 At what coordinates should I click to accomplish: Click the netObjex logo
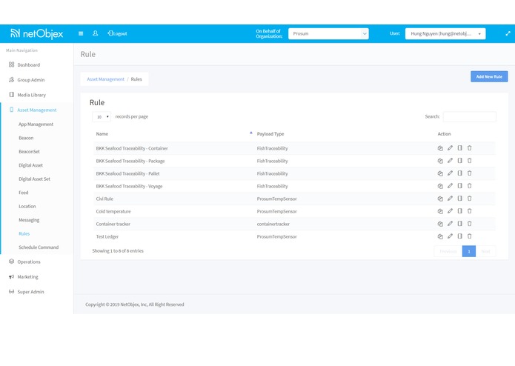(x=36, y=33)
